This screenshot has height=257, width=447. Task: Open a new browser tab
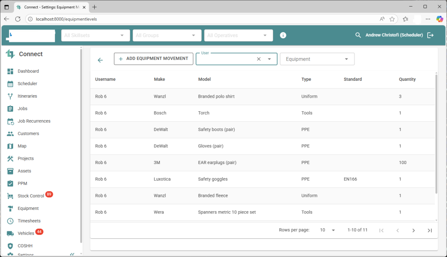click(x=94, y=7)
